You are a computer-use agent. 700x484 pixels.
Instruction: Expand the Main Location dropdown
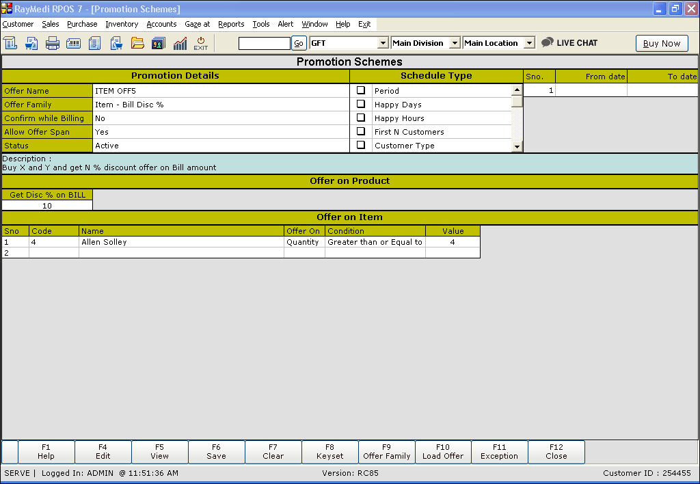pos(529,43)
